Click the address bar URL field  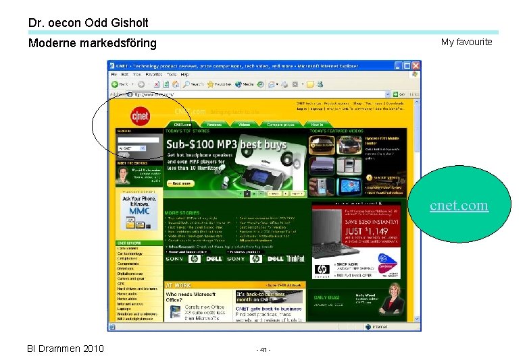point(255,94)
